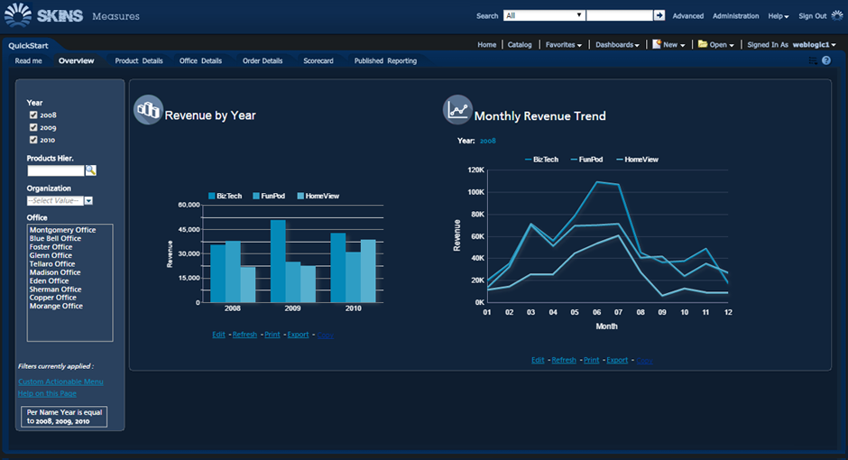Viewport: 848px width, 460px height.
Task: Click the Custom Actionable Menu link
Action: (x=60, y=382)
